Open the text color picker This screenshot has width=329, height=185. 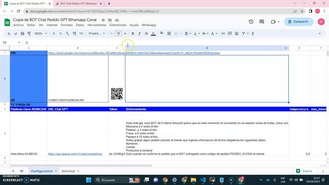click(x=153, y=33)
